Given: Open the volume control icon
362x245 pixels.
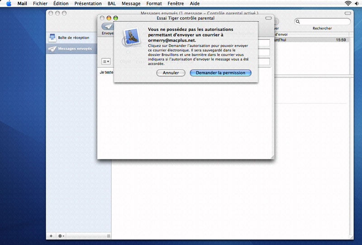Looking at the screenshot, I should pos(357,4).
